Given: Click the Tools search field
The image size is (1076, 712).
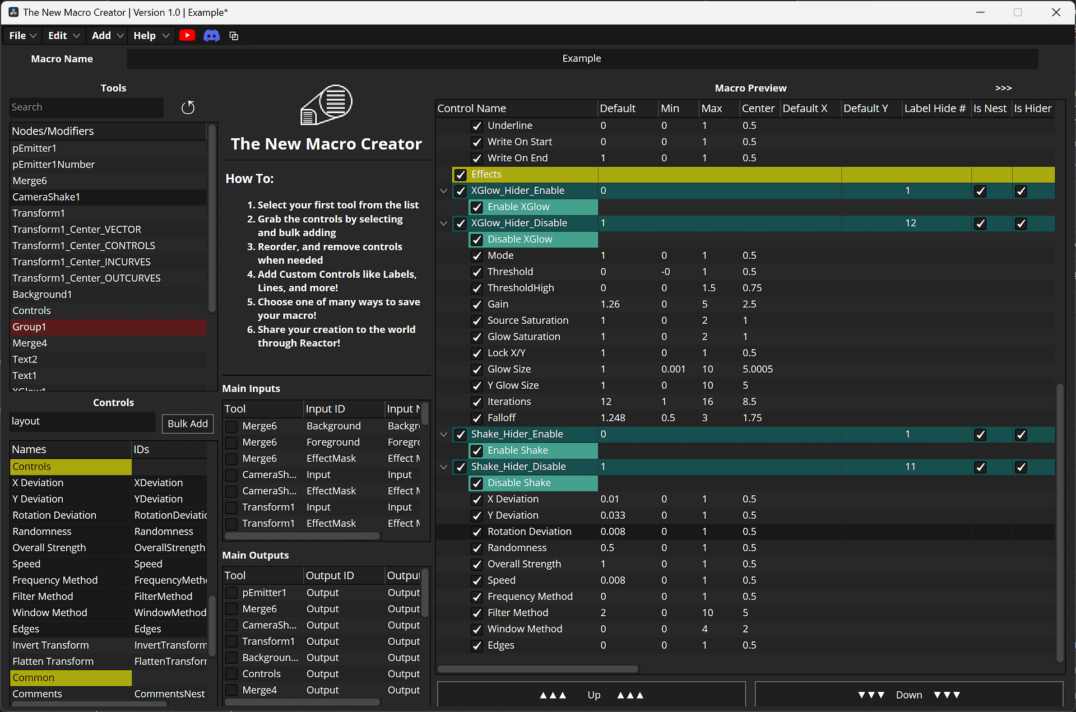Looking at the screenshot, I should [86, 108].
